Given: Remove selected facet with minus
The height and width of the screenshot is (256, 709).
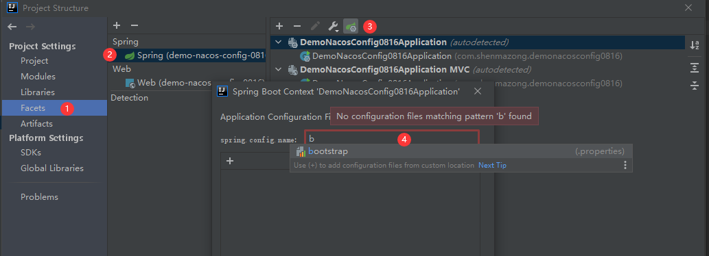Looking at the screenshot, I should click(x=135, y=26).
